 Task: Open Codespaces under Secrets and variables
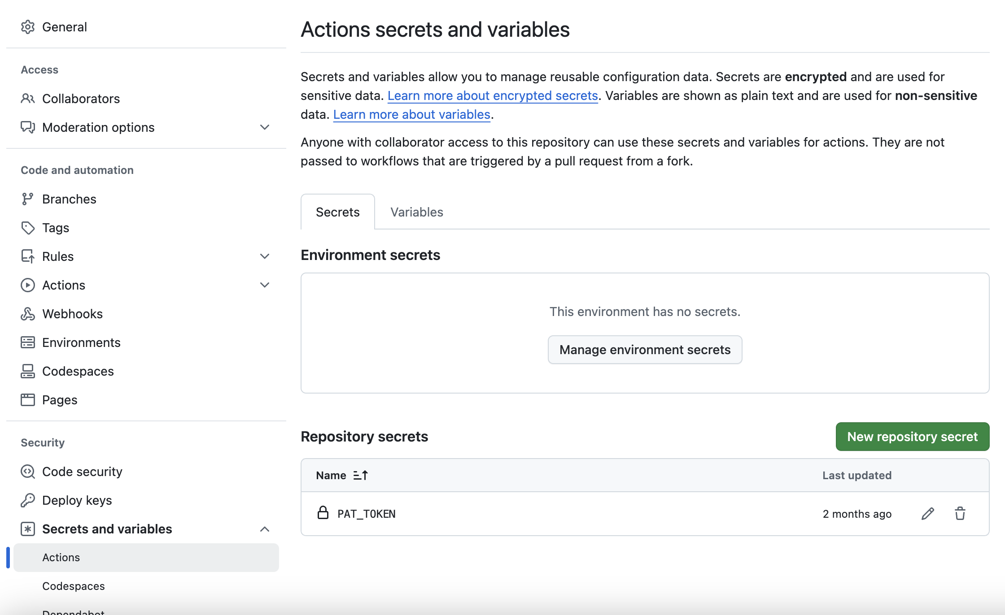(74, 586)
